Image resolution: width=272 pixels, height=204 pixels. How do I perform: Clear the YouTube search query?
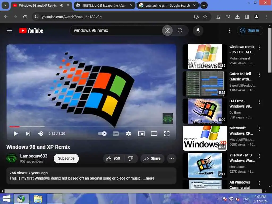pyautogui.click(x=167, y=31)
